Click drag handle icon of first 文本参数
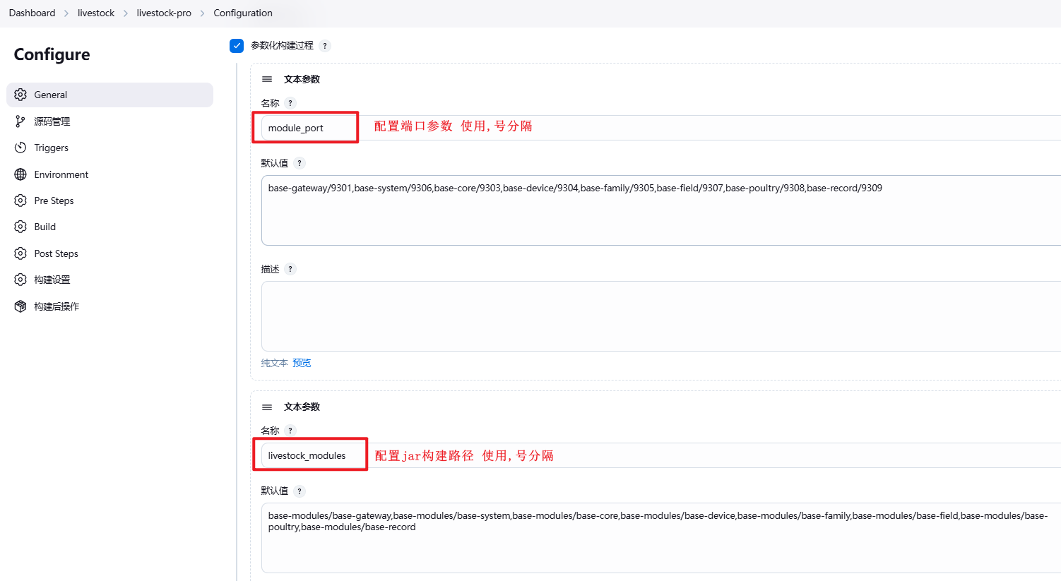This screenshot has height=581, width=1061. coord(267,79)
